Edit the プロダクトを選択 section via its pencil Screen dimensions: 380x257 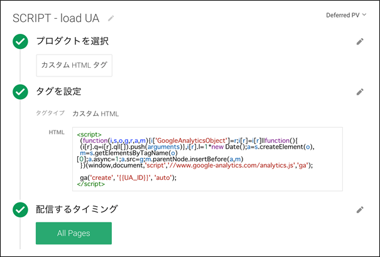[360, 42]
